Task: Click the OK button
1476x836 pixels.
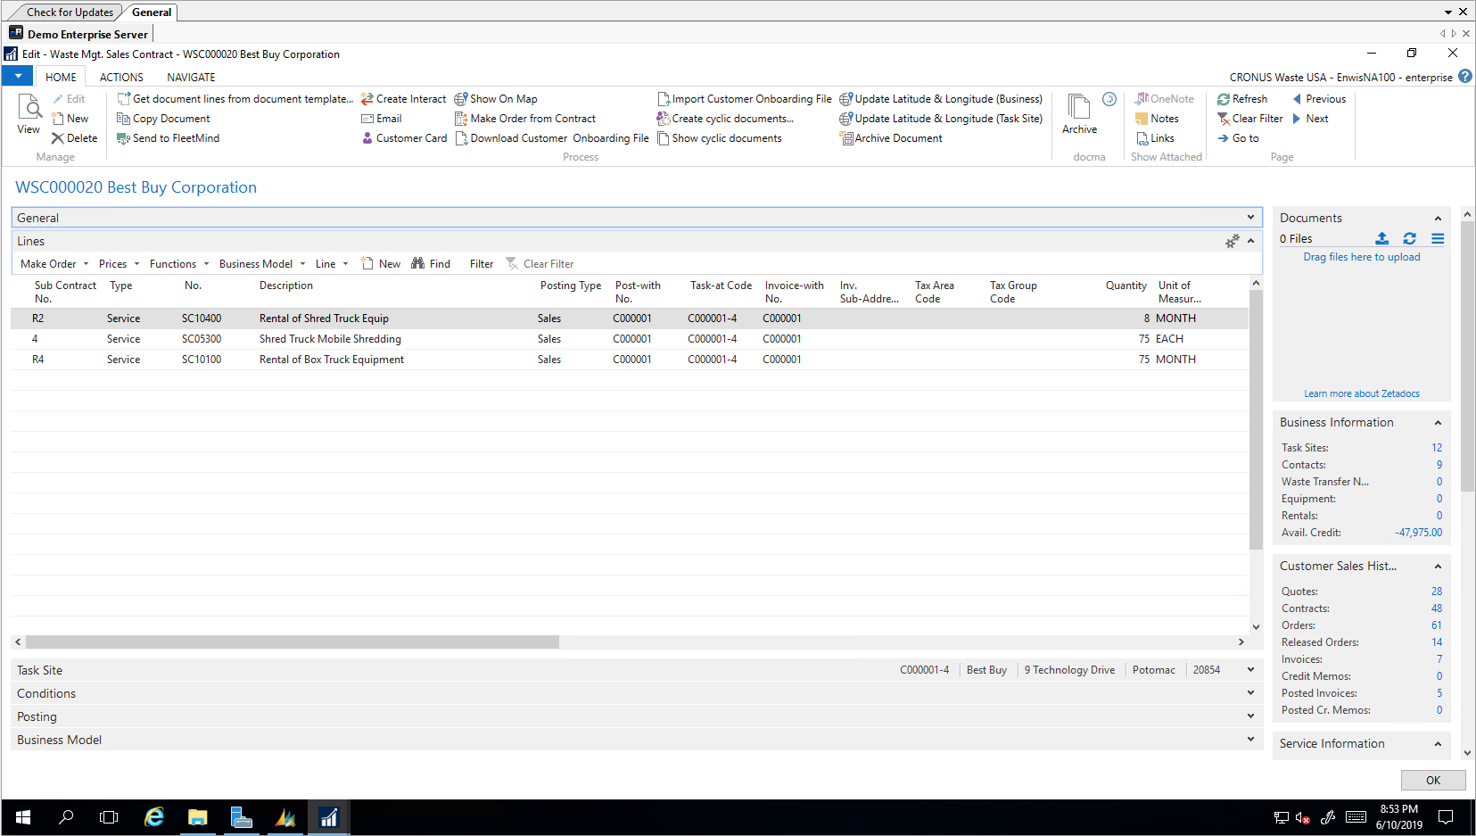Action: point(1433,781)
